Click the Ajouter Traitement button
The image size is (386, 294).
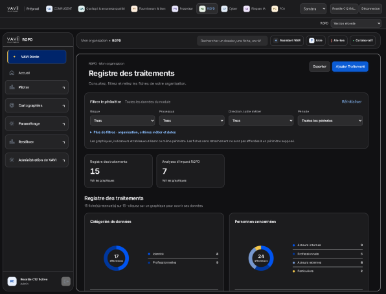pos(350,67)
